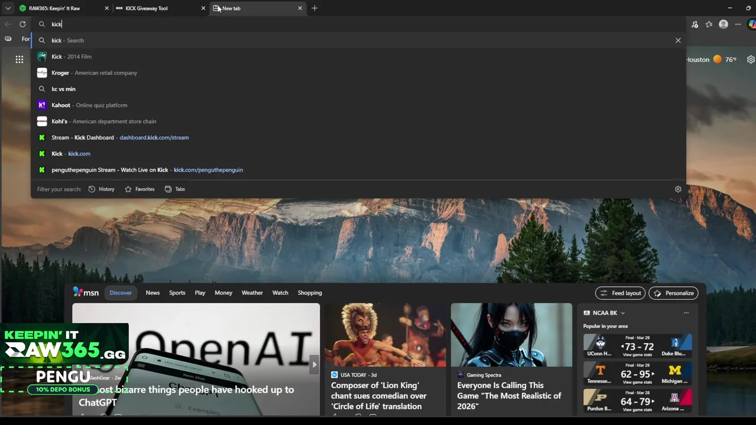The height and width of the screenshot is (425, 756).
Task: Open the NCAA BK card ellipsis menu
Action: click(686, 313)
